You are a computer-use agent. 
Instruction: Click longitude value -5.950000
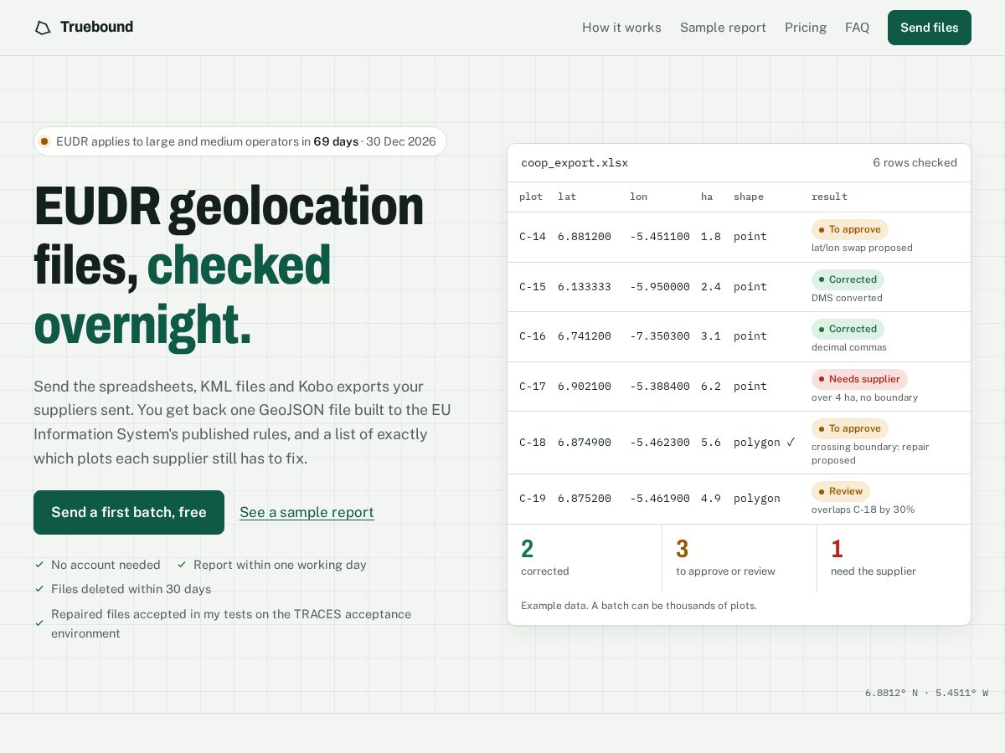(x=660, y=287)
